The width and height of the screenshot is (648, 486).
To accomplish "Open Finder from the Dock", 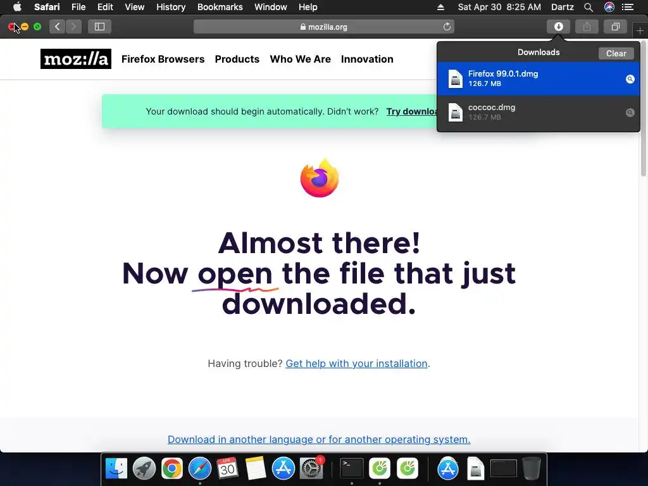I will click(116, 469).
